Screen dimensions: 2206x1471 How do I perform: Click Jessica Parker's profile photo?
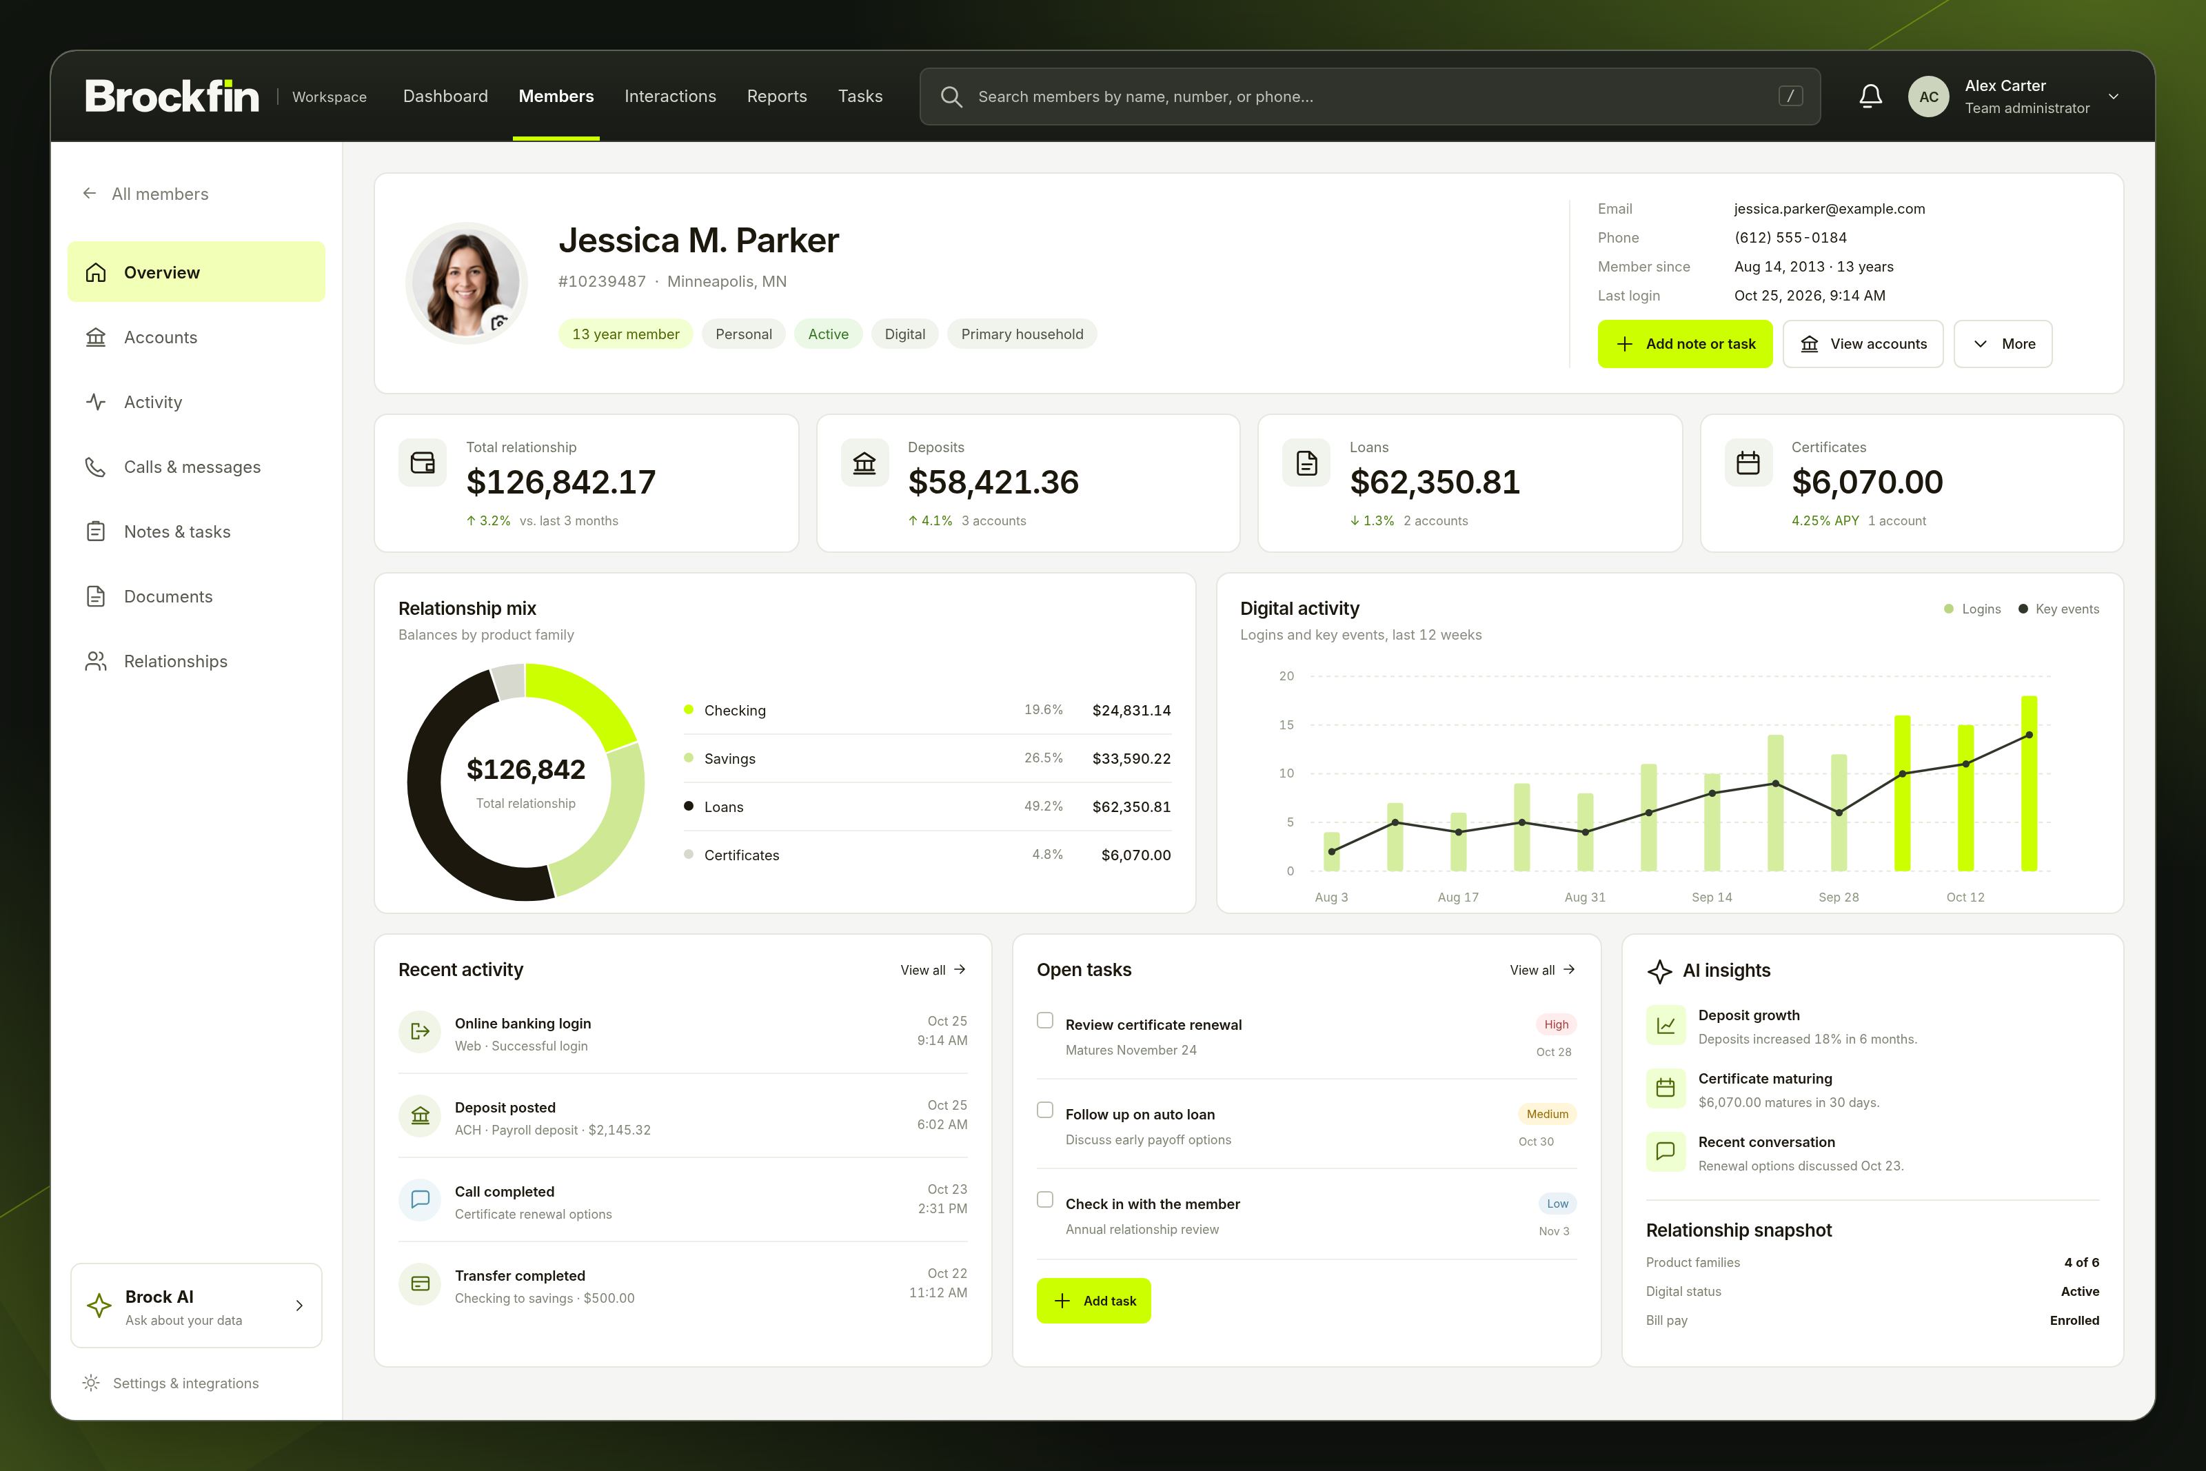[466, 283]
